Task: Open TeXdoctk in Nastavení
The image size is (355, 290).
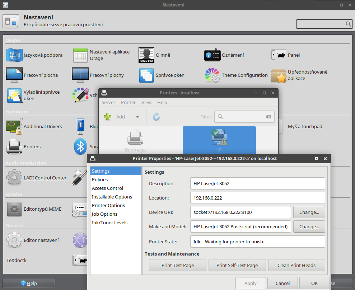Action: pyautogui.click(x=16, y=260)
